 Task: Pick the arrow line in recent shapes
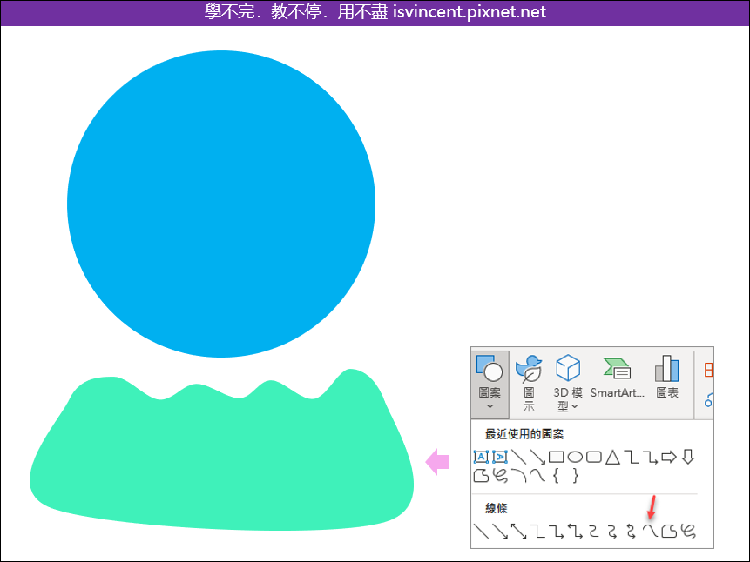point(537,457)
